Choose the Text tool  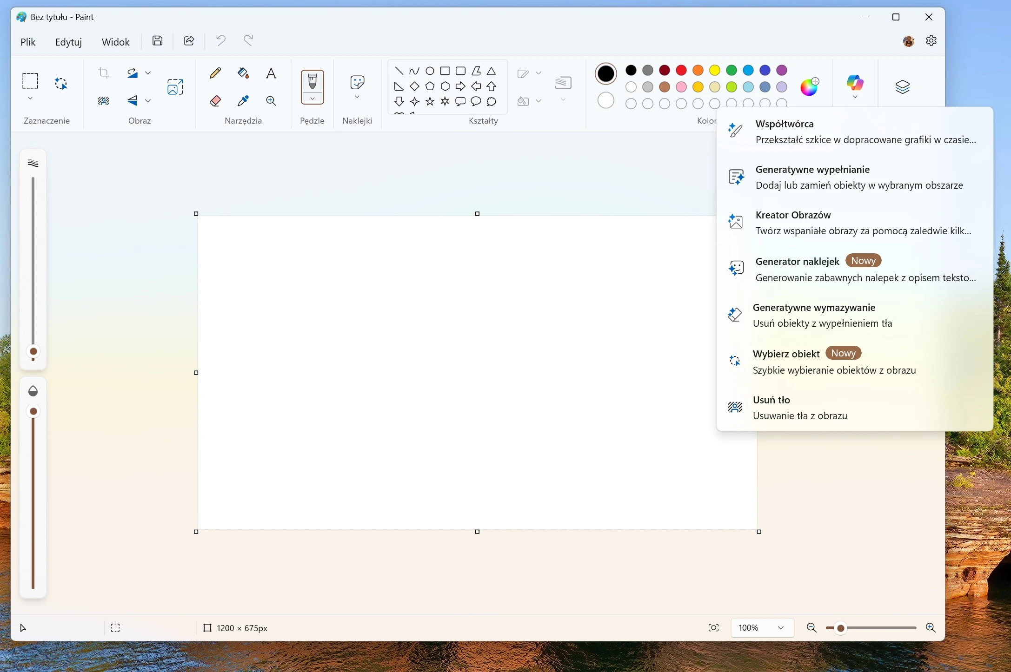click(x=271, y=73)
